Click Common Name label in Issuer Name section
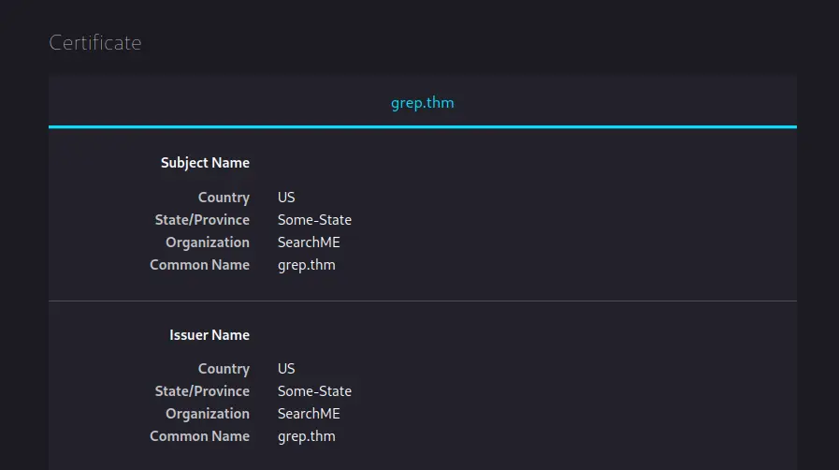Screen dimensions: 839x470 pyautogui.click(x=199, y=436)
